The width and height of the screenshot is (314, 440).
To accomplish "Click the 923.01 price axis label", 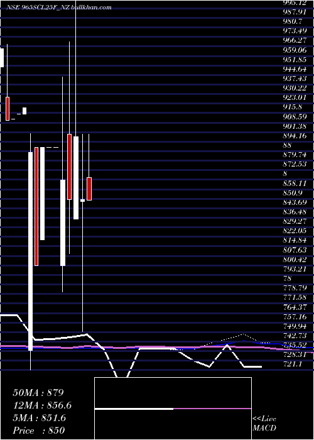I will [x=295, y=97].
